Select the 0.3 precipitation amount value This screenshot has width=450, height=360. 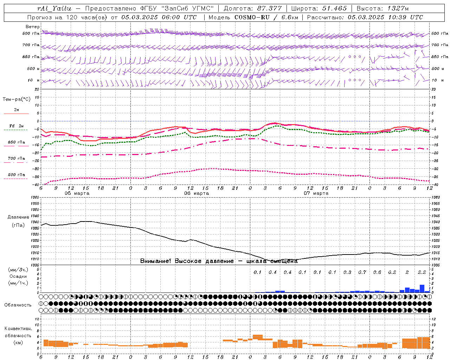point(347,272)
